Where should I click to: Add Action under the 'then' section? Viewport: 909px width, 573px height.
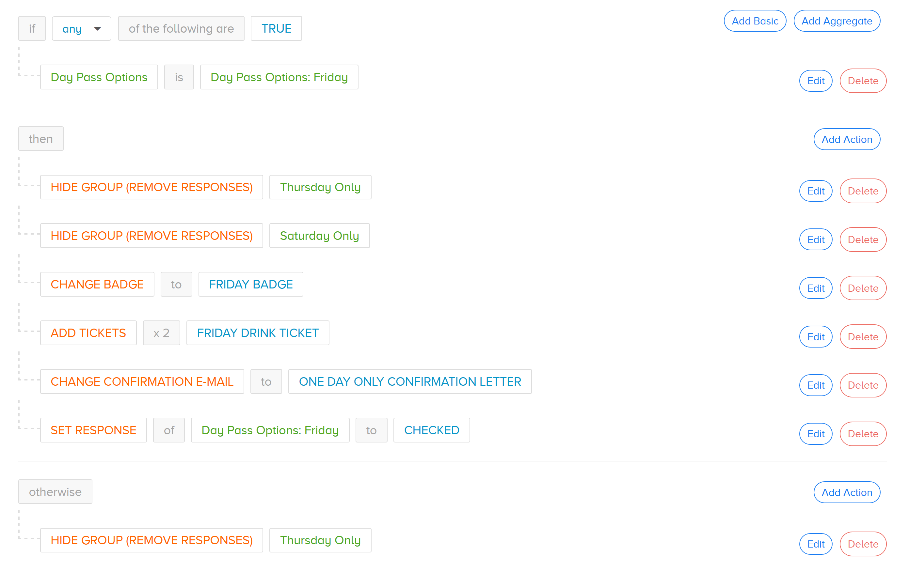[x=846, y=140]
